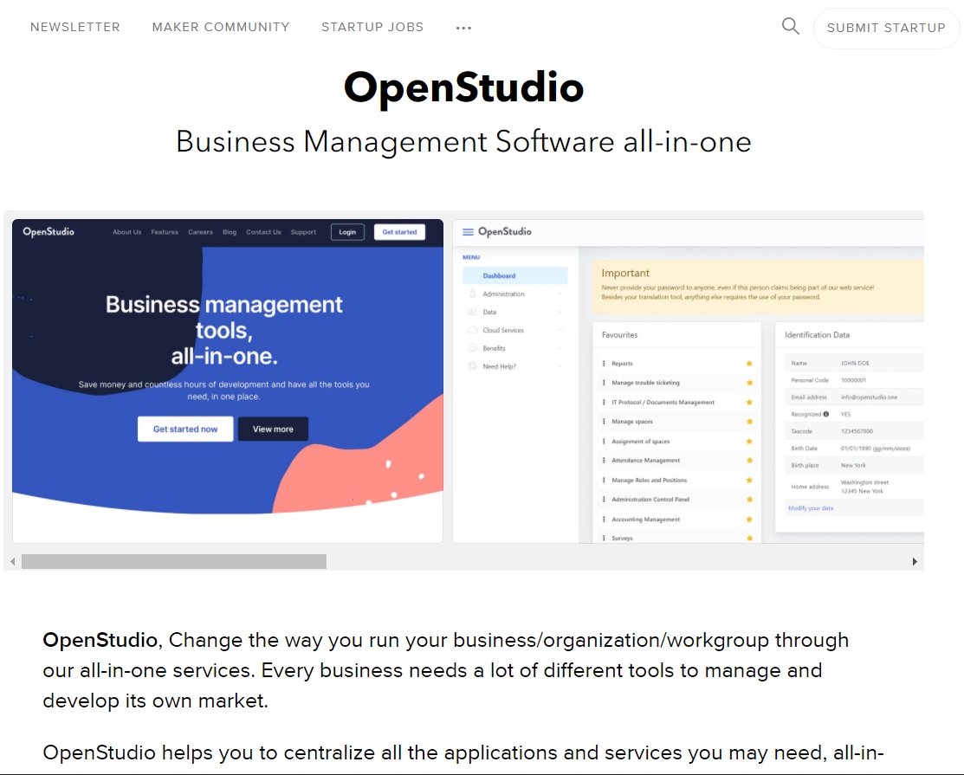964x775 pixels.
Task: Toggle star for IT Protocol / Documents Management
Action: pyautogui.click(x=749, y=402)
